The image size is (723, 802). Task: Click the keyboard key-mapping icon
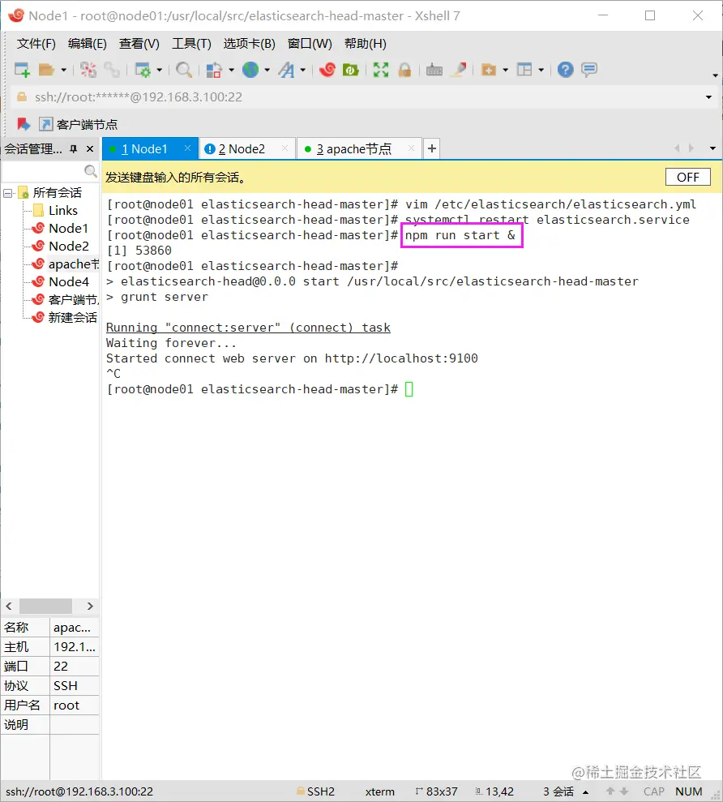pyautogui.click(x=434, y=70)
